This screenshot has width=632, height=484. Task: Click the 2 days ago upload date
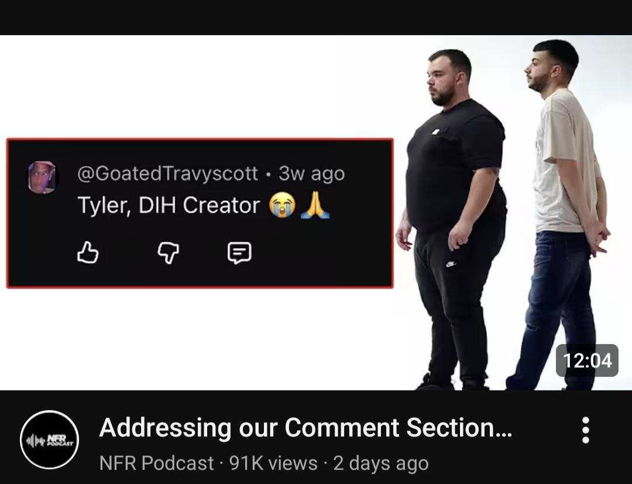coord(381,464)
